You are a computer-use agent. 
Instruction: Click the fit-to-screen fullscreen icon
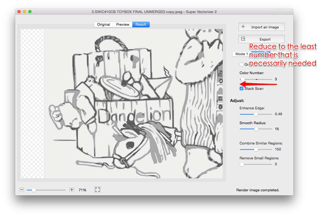[98, 190]
